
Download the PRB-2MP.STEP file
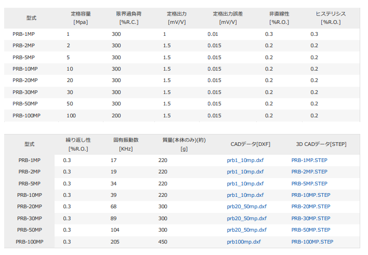coord(309,172)
